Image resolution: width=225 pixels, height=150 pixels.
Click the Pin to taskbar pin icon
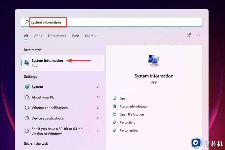[114, 130]
